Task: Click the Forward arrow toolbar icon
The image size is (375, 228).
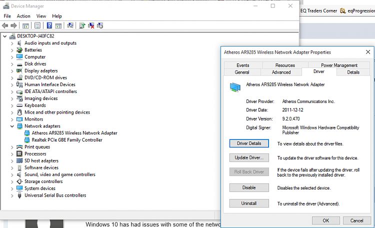Action: click(13, 25)
